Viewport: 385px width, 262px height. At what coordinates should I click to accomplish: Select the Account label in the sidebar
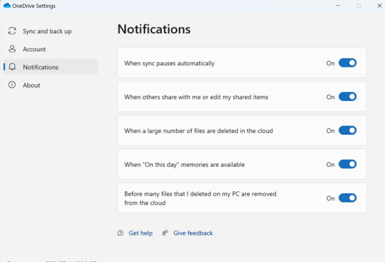click(34, 49)
